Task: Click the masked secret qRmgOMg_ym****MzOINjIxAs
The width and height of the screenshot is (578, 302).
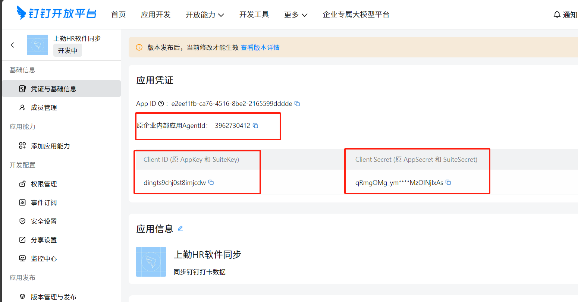Action: coord(399,182)
